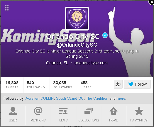The image size is (154, 127).
Task: Open The Cauldron profile link
Action: click(97, 98)
